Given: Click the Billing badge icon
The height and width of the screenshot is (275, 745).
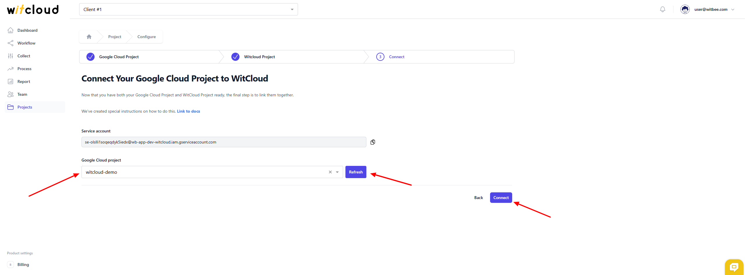Looking at the screenshot, I should click(x=10, y=265).
